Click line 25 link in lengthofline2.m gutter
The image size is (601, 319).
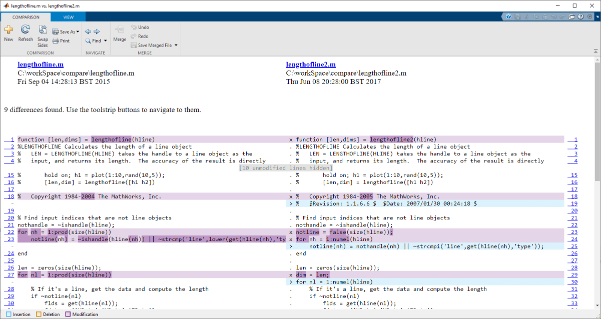click(572, 246)
